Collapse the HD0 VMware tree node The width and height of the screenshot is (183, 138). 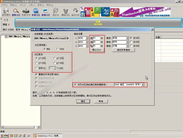(x=6, y=37)
